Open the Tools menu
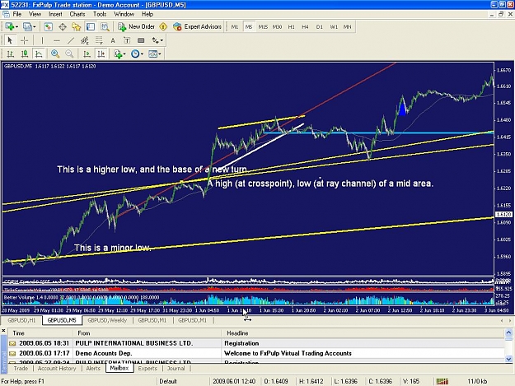The height and width of the screenshot is (386, 515). point(100,14)
